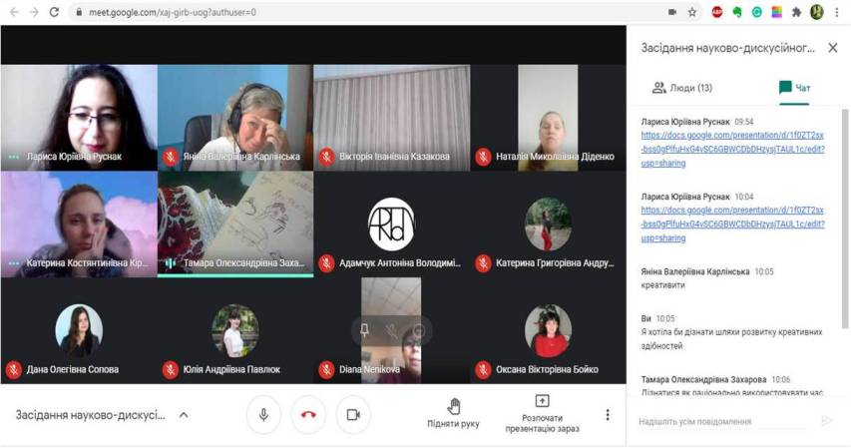The height and width of the screenshot is (448, 851).
Task: Reload the Google Meet page
Action: 54,12
